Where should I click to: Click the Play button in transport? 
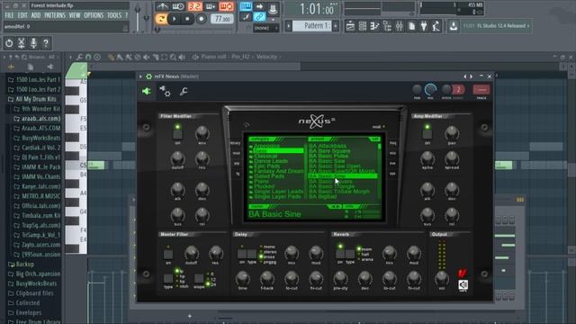tap(175, 19)
